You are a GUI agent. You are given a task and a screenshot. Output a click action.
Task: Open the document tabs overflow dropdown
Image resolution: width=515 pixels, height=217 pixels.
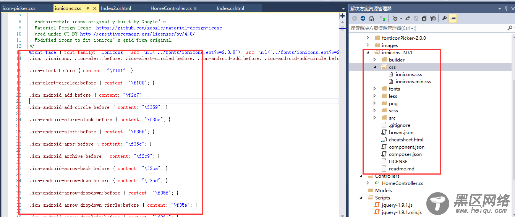click(x=344, y=8)
